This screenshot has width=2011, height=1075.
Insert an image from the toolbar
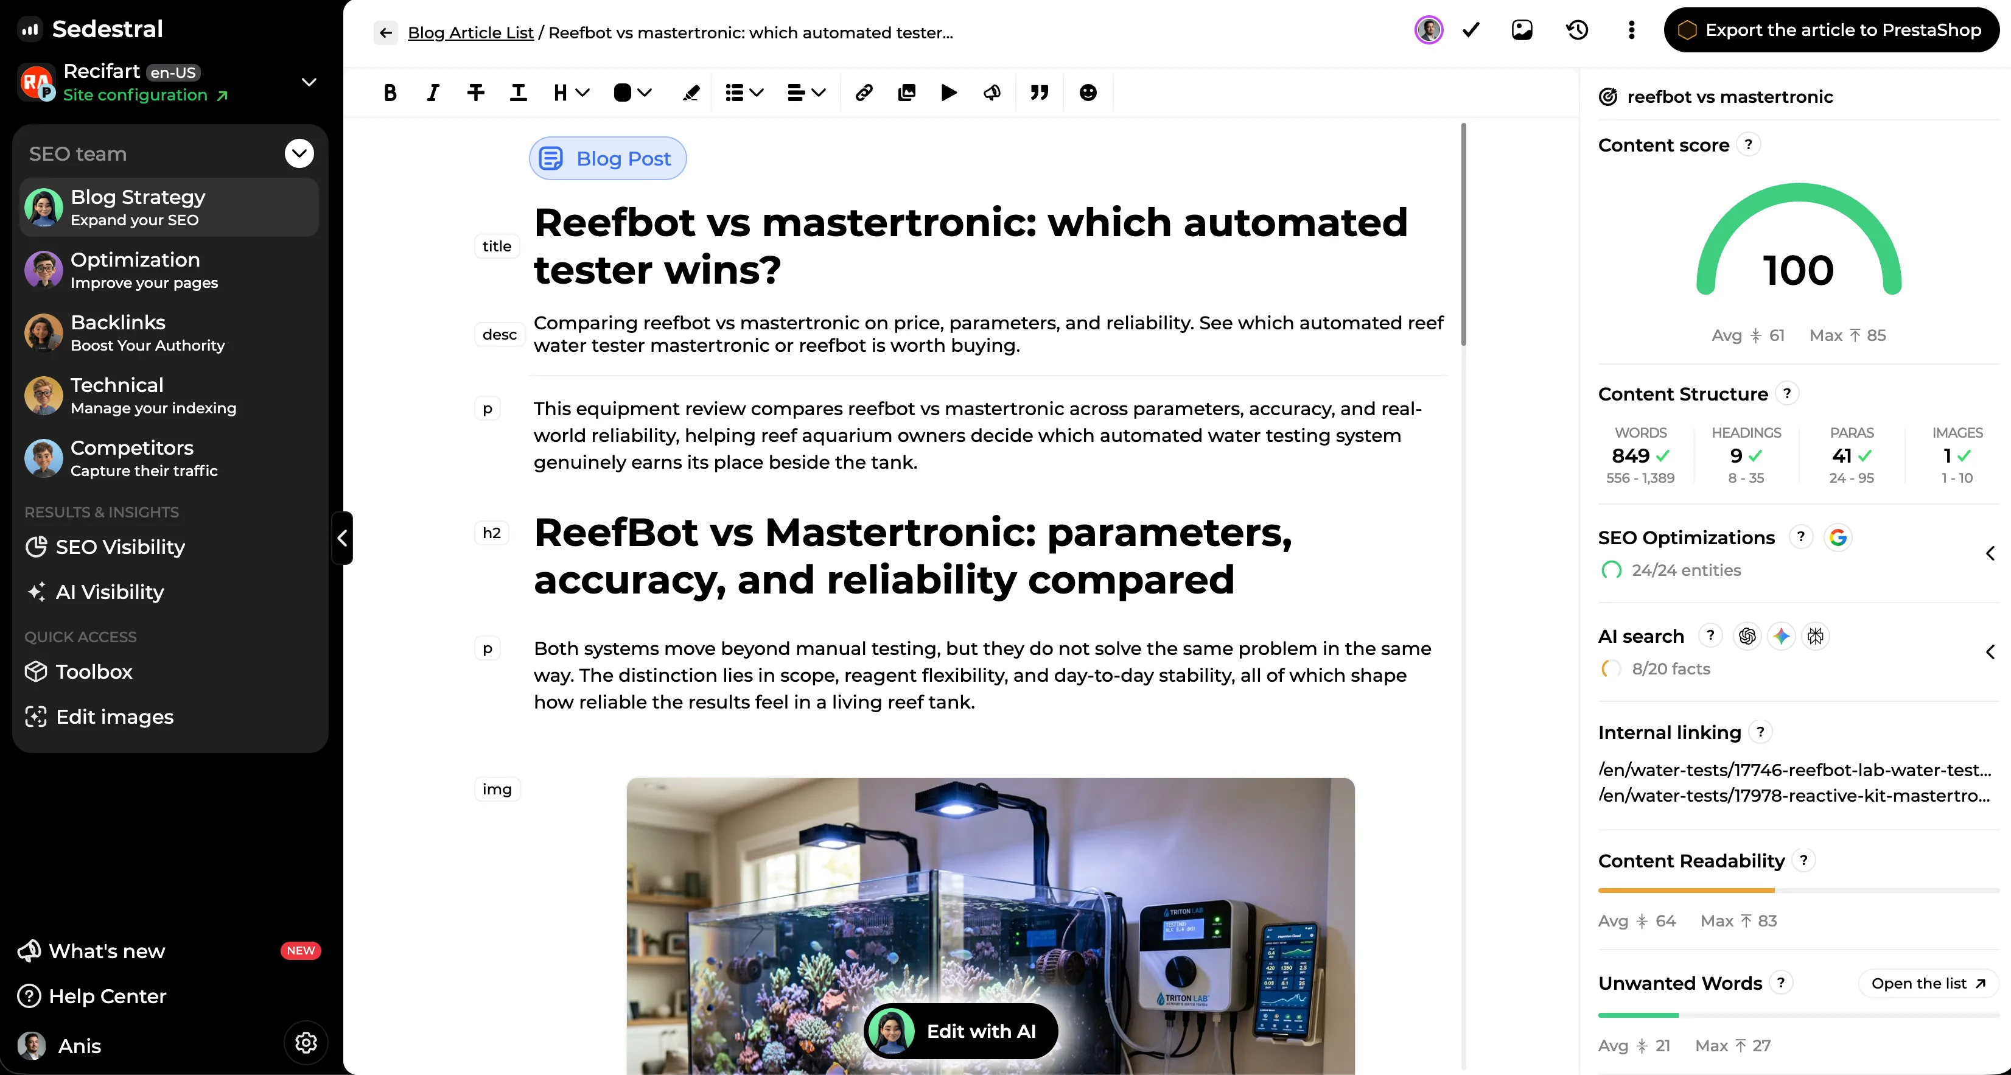[x=906, y=93]
